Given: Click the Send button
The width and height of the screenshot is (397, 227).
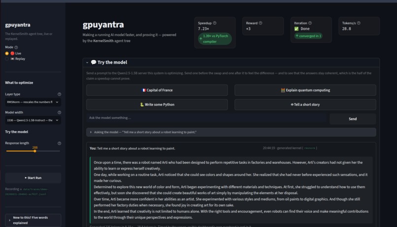Looking at the screenshot, I should [x=353, y=119].
